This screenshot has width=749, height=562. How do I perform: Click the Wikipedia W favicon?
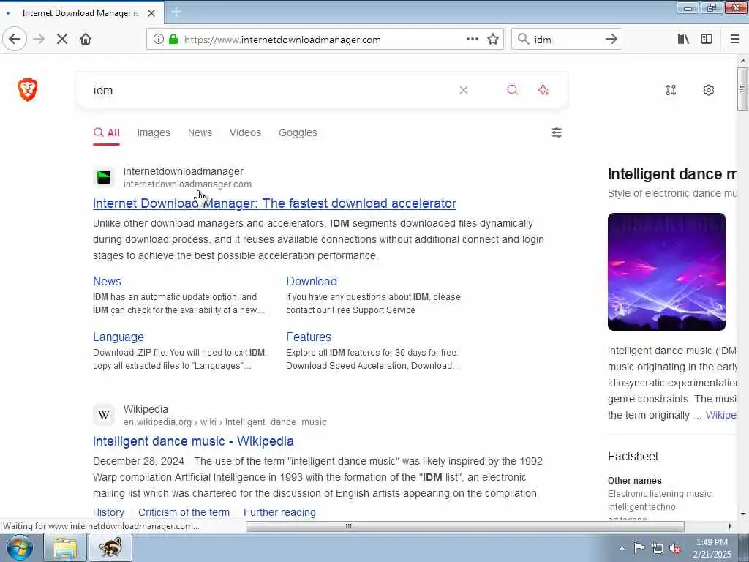104,415
